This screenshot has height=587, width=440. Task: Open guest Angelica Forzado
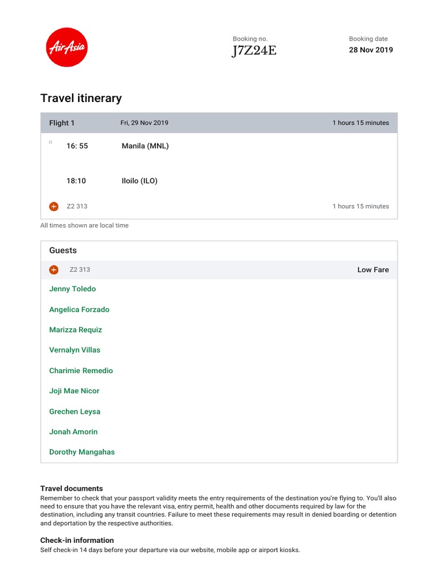(x=79, y=310)
